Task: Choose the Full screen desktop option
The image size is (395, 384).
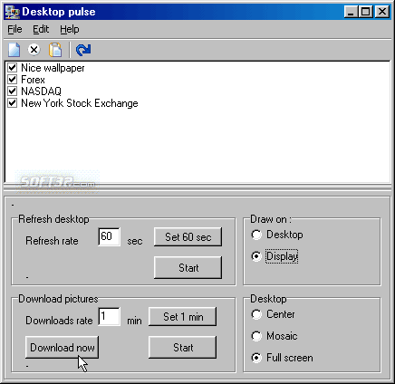Action: [256, 358]
